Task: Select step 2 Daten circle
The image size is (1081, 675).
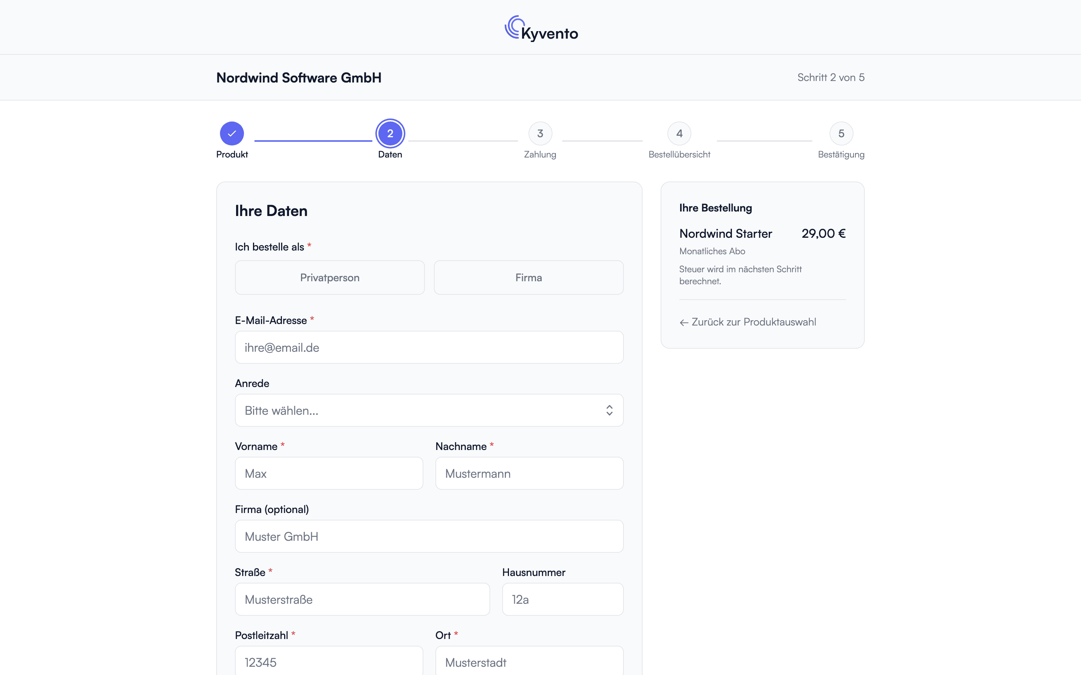Action: [x=390, y=133]
